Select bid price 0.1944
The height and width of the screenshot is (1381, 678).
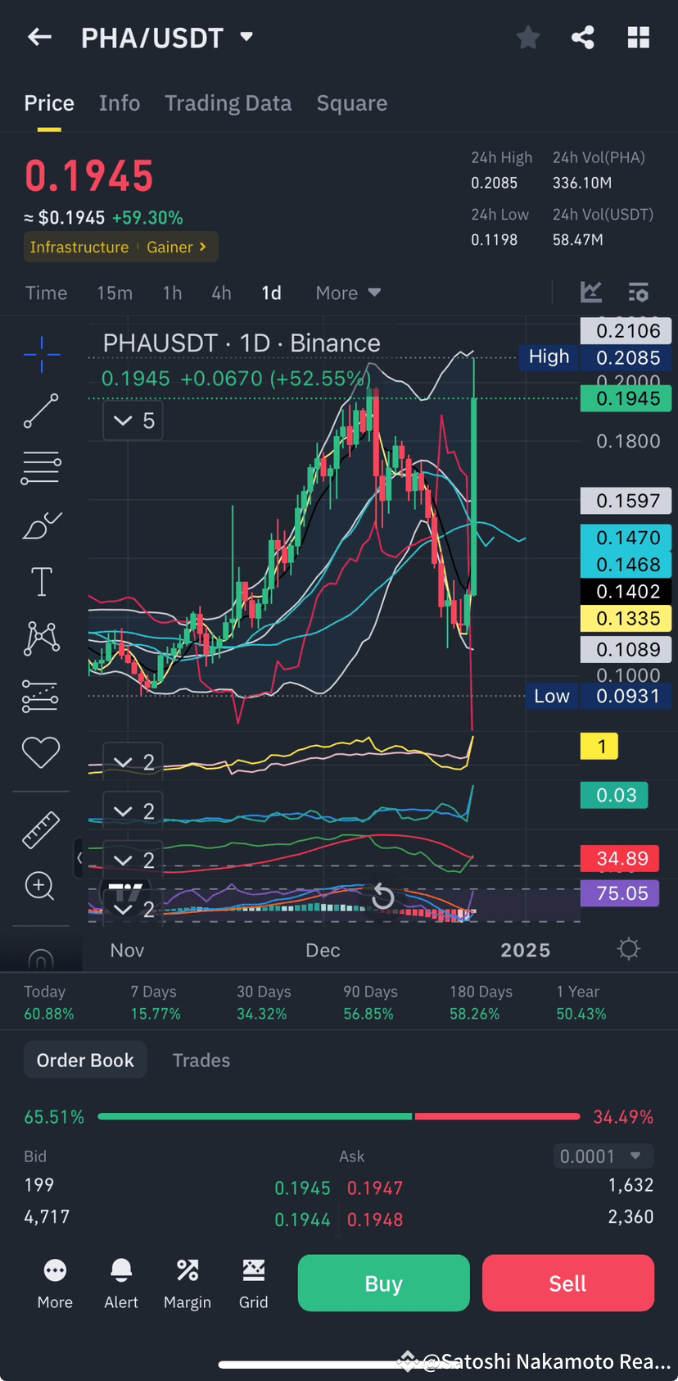click(x=302, y=1220)
